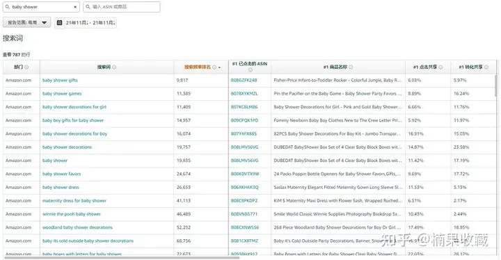Viewport: 501px width, 260px height.
Task: Click the horizontal scrollbar at table bottom
Action: [x=122, y=257]
